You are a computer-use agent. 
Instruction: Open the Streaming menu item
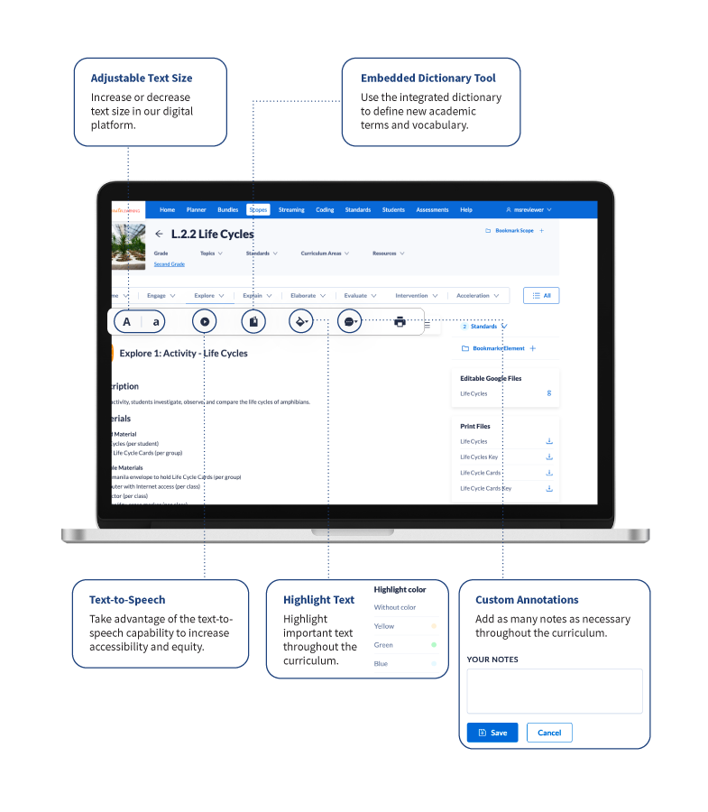coord(291,209)
